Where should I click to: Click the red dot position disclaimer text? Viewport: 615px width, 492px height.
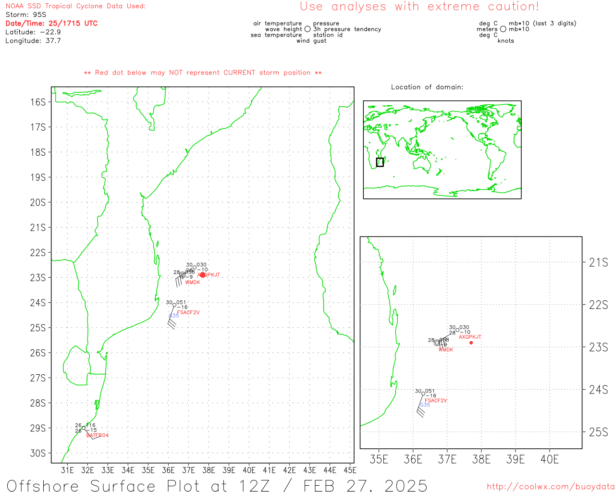pos(203,73)
